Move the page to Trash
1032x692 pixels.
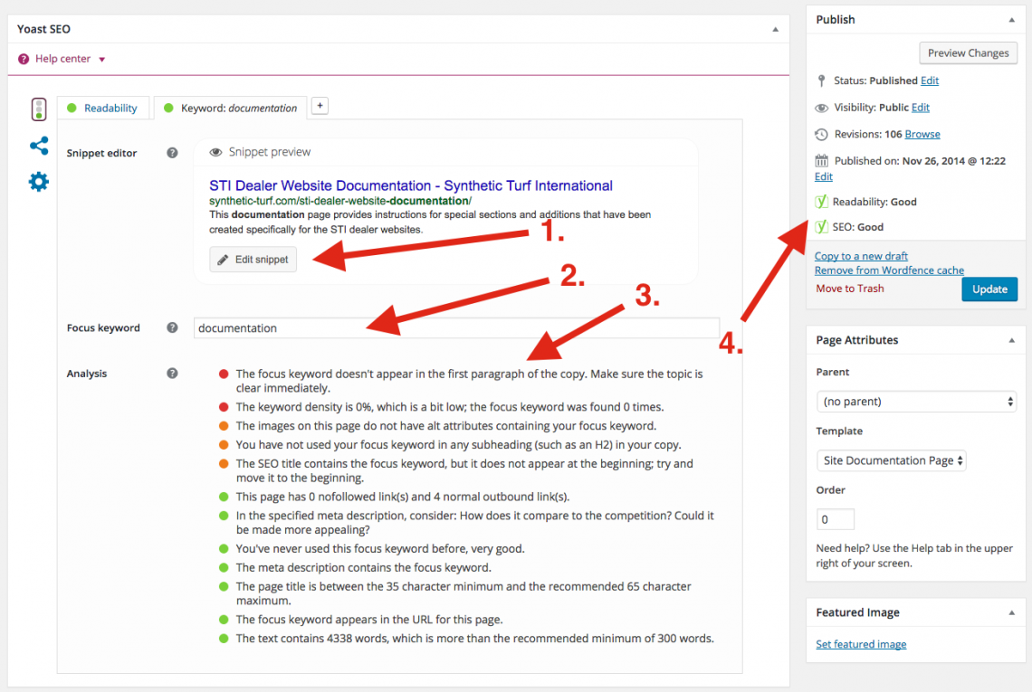tap(850, 289)
